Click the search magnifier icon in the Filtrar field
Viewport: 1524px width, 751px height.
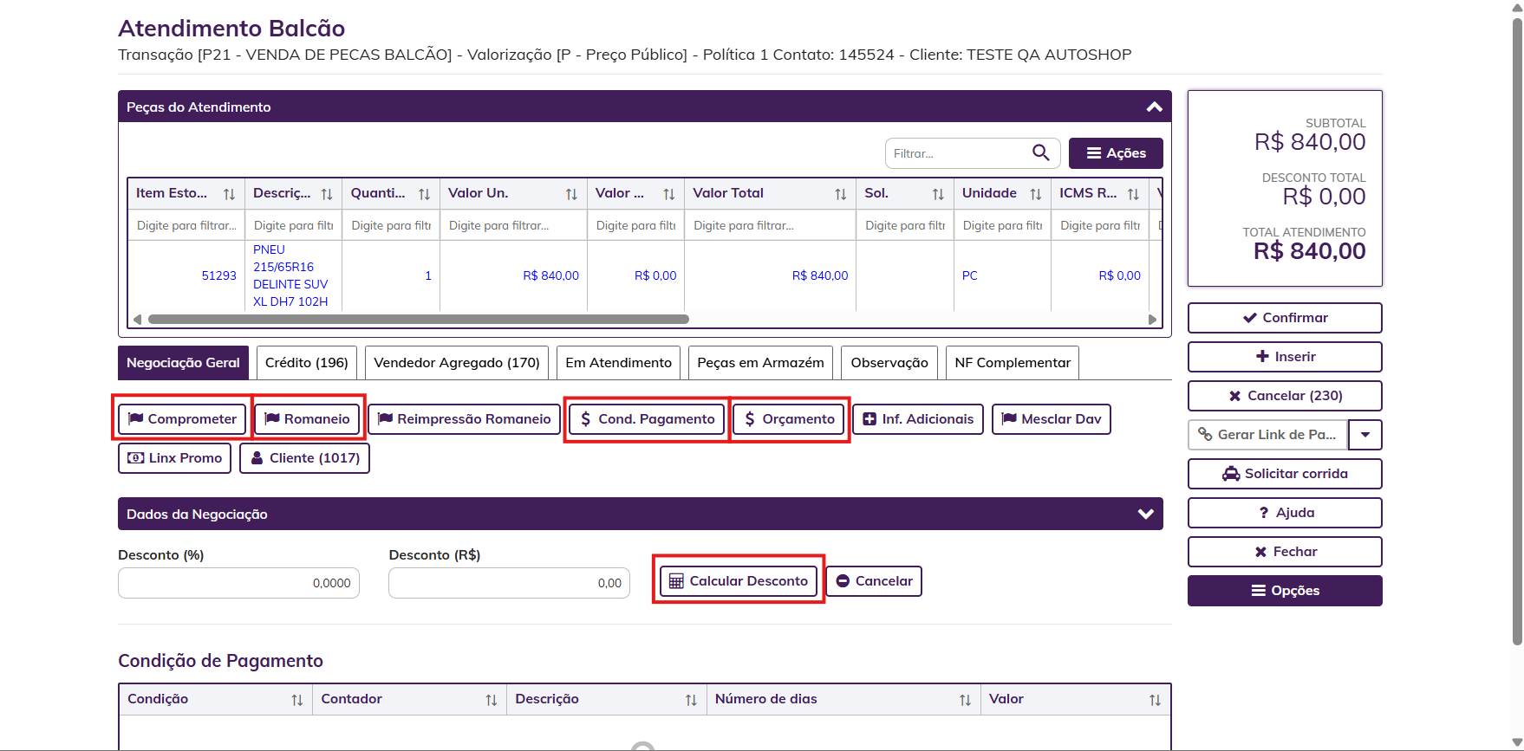[x=1040, y=153]
